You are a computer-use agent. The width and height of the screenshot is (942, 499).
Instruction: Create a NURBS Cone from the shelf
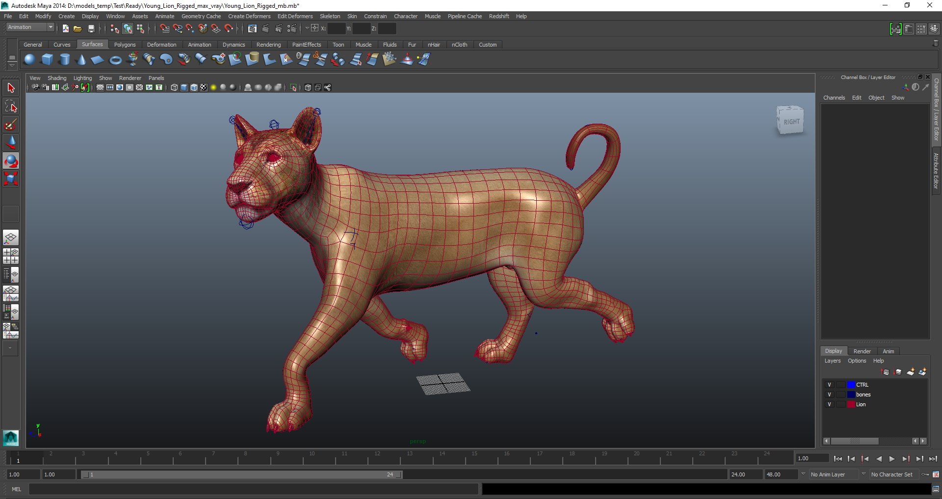click(81, 59)
